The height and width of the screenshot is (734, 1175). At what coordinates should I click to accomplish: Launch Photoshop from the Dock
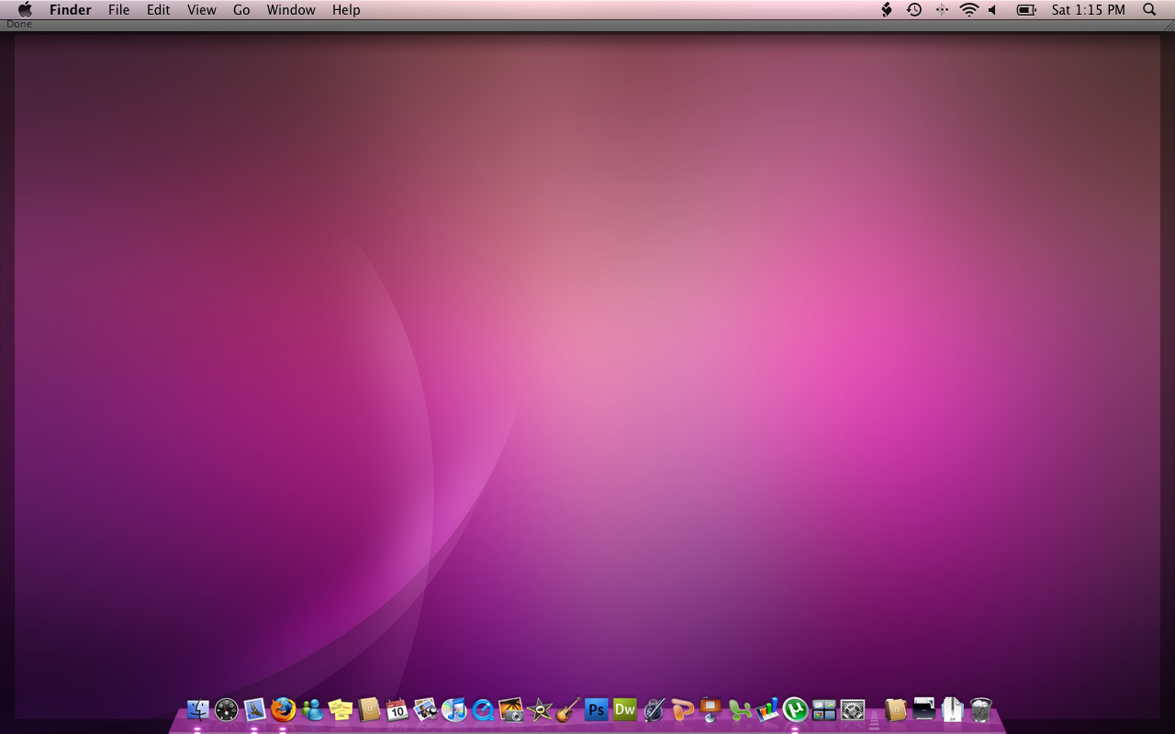click(597, 709)
